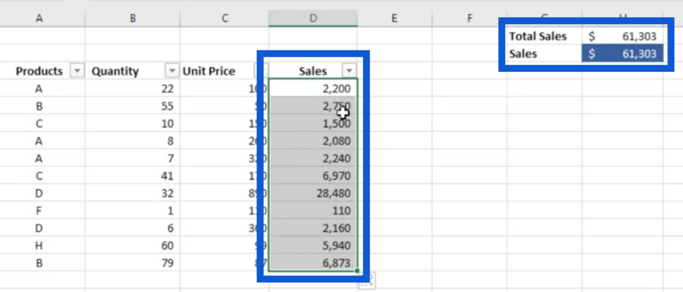683x292 pixels.
Task: Click the fill handle at selection corner
Action: tap(357, 271)
